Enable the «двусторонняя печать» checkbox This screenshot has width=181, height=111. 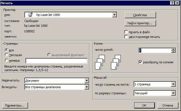click(x=126, y=37)
